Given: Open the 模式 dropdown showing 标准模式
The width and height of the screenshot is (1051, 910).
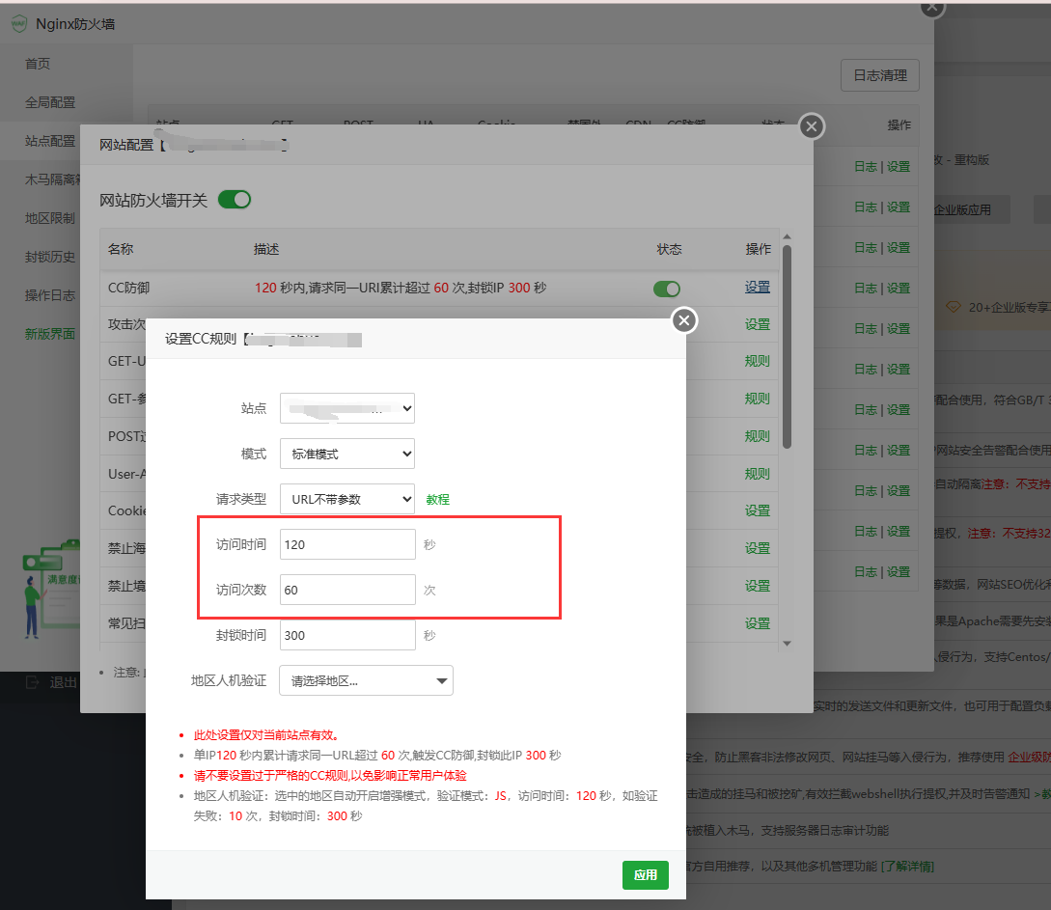Looking at the screenshot, I should coord(347,454).
